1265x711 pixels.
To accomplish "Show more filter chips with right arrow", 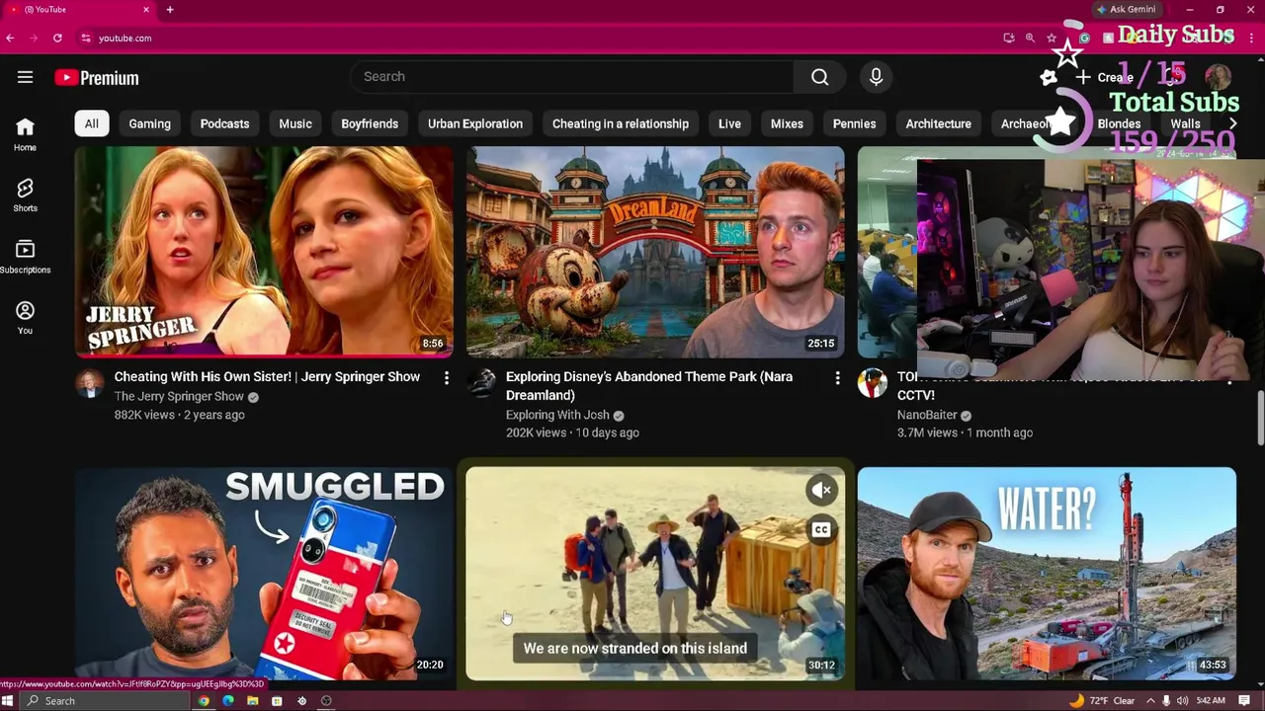I will (x=1231, y=123).
